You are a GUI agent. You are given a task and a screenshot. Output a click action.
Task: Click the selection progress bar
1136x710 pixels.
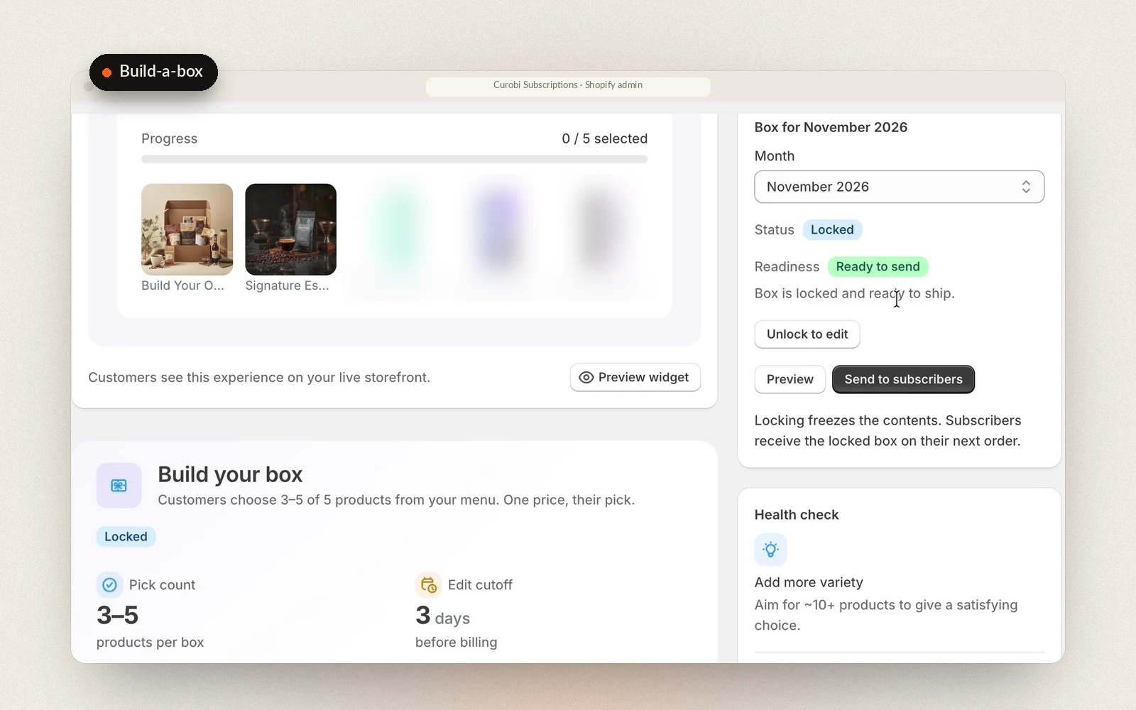point(394,159)
